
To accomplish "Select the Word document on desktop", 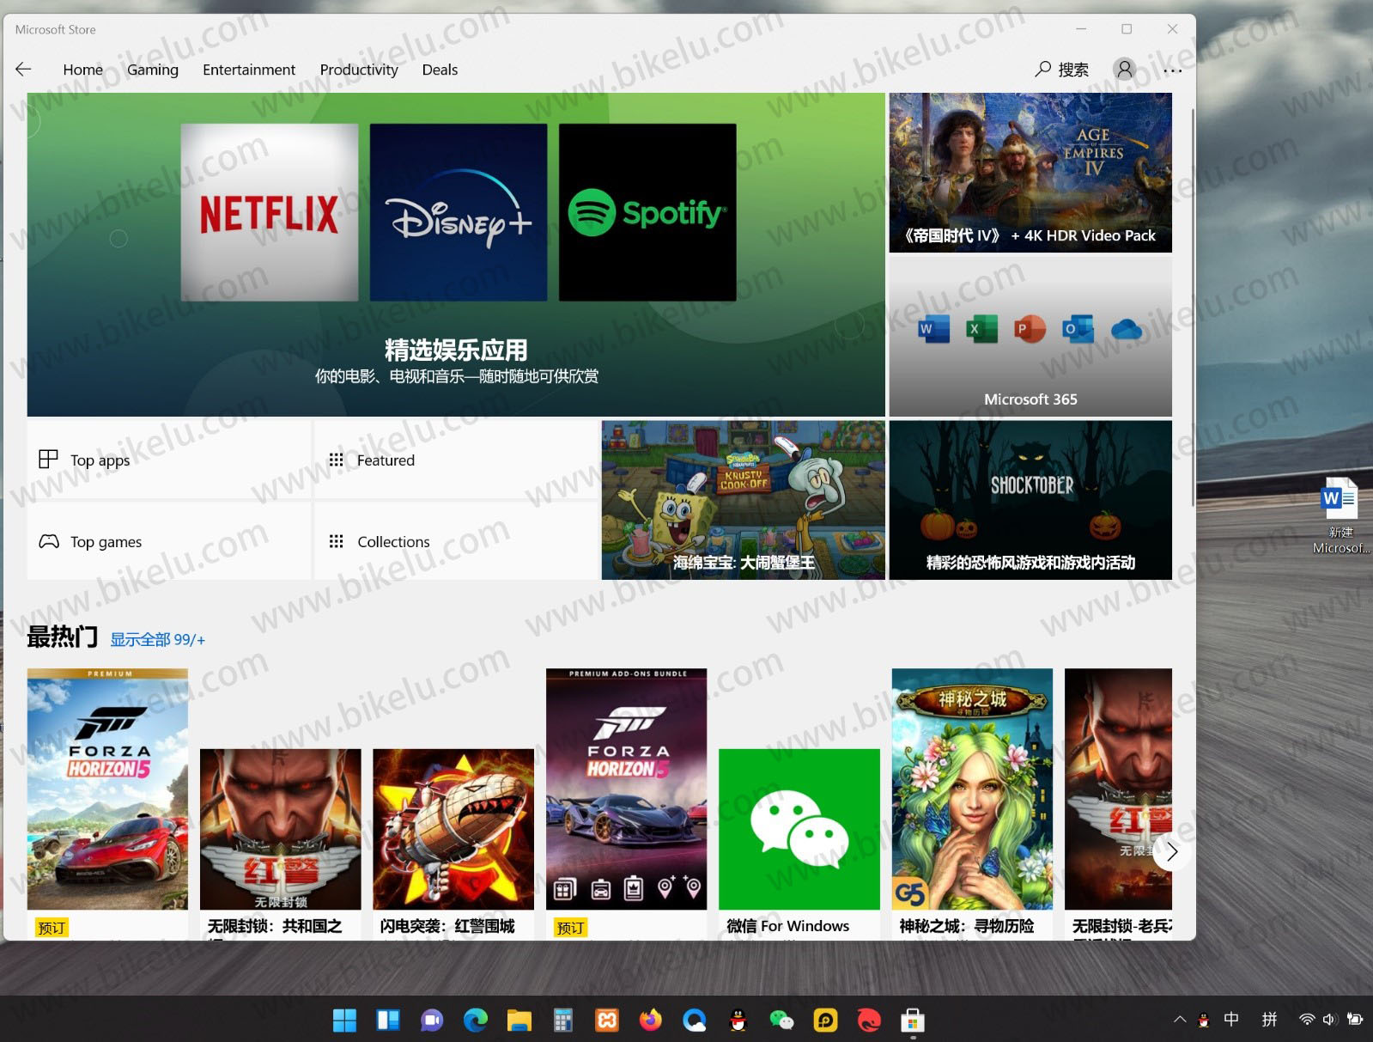I will [x=1340, y=515].
